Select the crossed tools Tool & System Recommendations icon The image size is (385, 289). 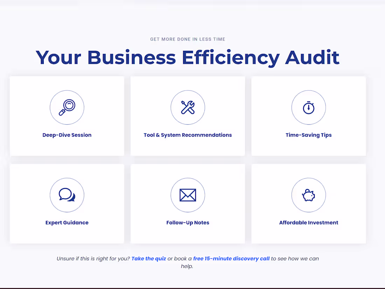tap(188, 107)
